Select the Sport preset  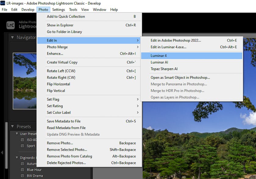click(x=31, y=146)
